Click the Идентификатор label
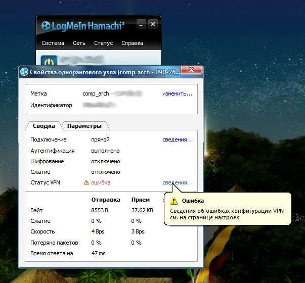 51,105
